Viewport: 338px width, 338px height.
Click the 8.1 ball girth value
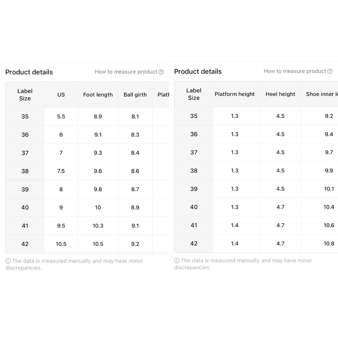coord(135,116)
